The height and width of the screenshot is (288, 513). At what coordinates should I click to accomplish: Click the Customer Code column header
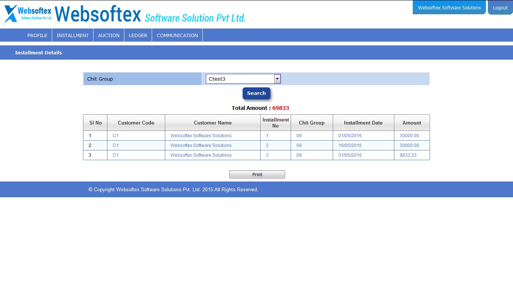(x=136, y=123)
